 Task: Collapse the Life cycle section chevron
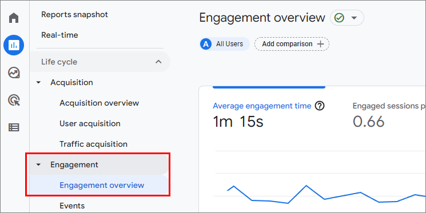(158, 62)
